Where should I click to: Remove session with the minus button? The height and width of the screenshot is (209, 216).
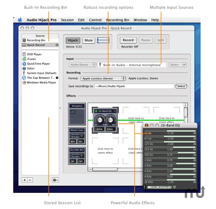pos(30,180)
